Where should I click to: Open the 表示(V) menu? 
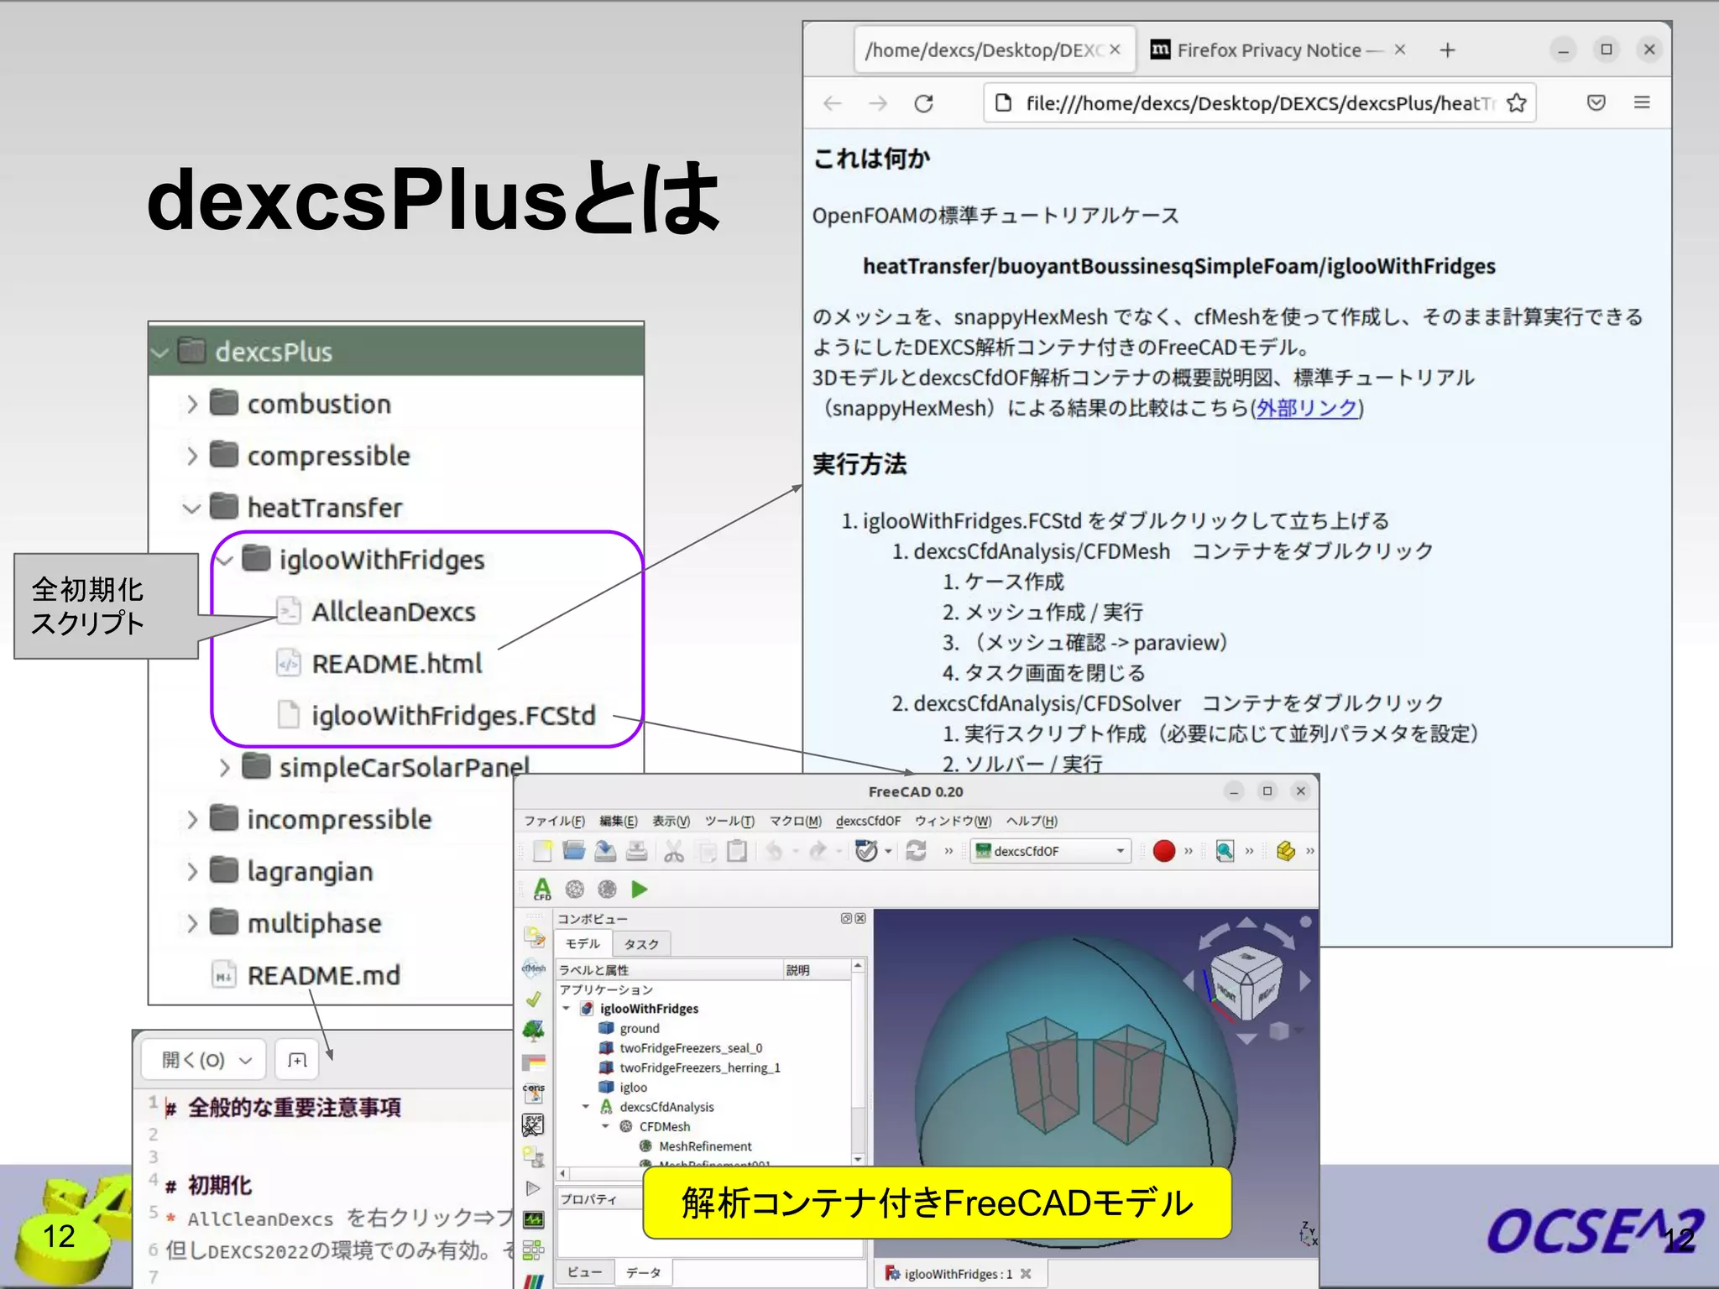(x=671, y=821)
